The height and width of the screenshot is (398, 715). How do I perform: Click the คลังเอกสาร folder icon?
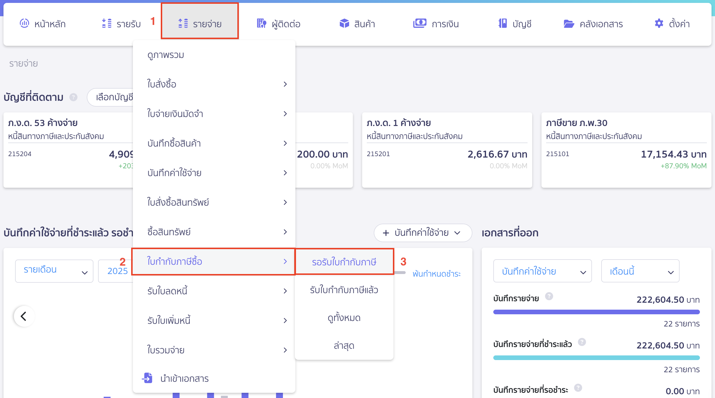(569, 24)
